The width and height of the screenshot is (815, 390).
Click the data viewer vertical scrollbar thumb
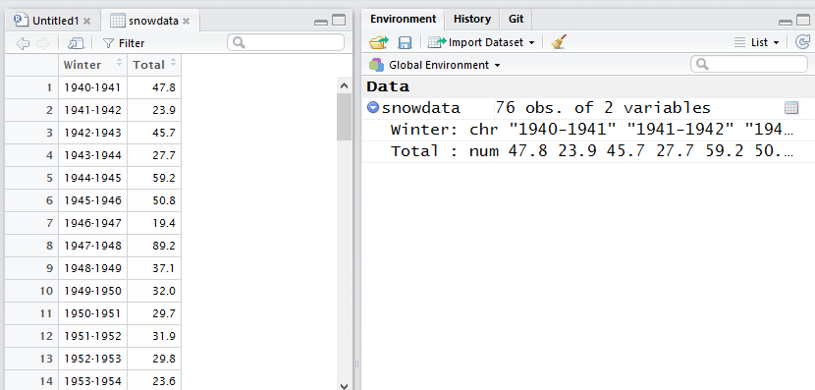(344, 117)
